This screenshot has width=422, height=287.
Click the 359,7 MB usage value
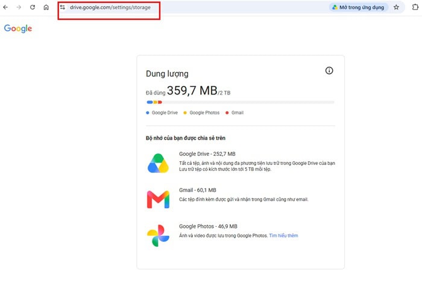(192, 91)
